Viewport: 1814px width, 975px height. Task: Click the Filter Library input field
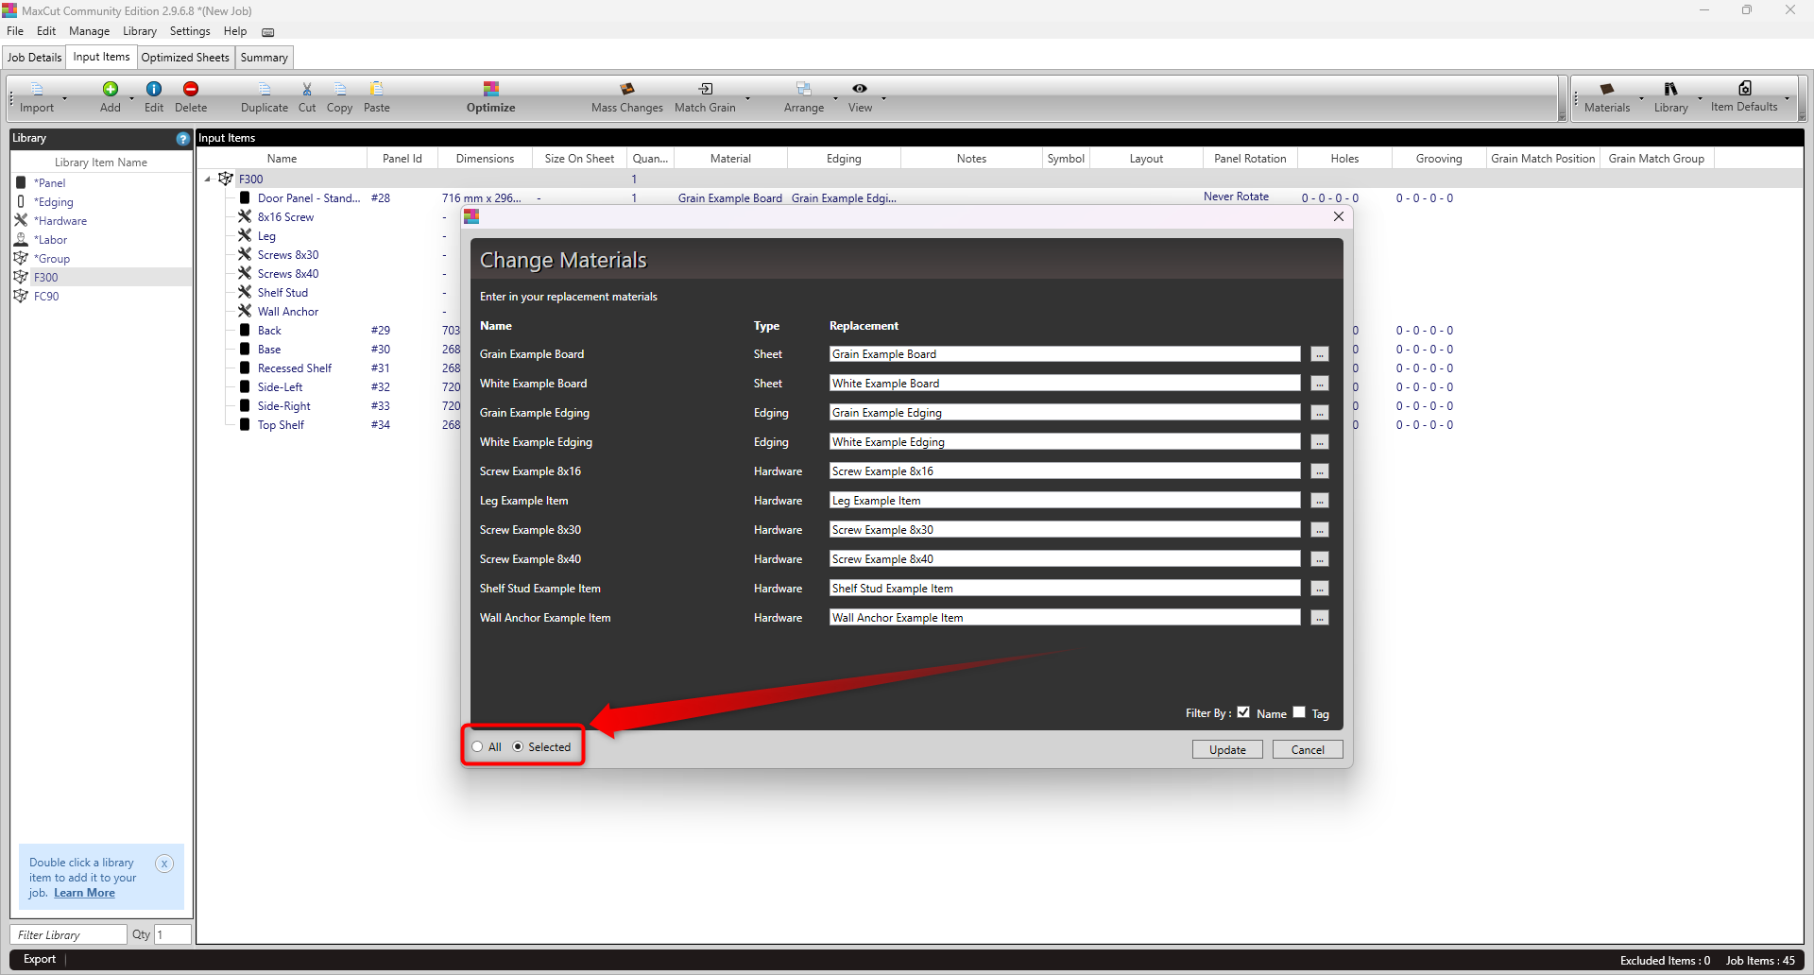click(x=69, y=934)
